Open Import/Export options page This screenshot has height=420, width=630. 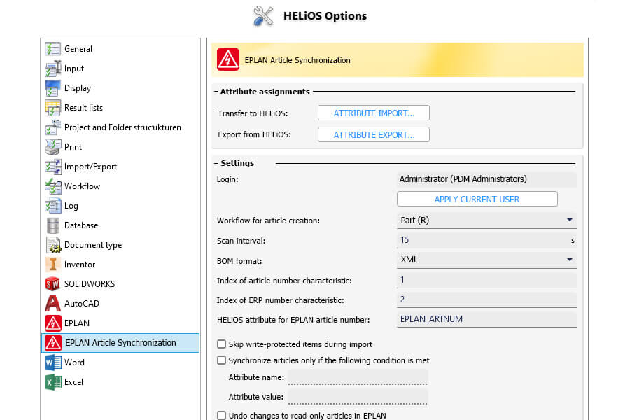[90, 167]
